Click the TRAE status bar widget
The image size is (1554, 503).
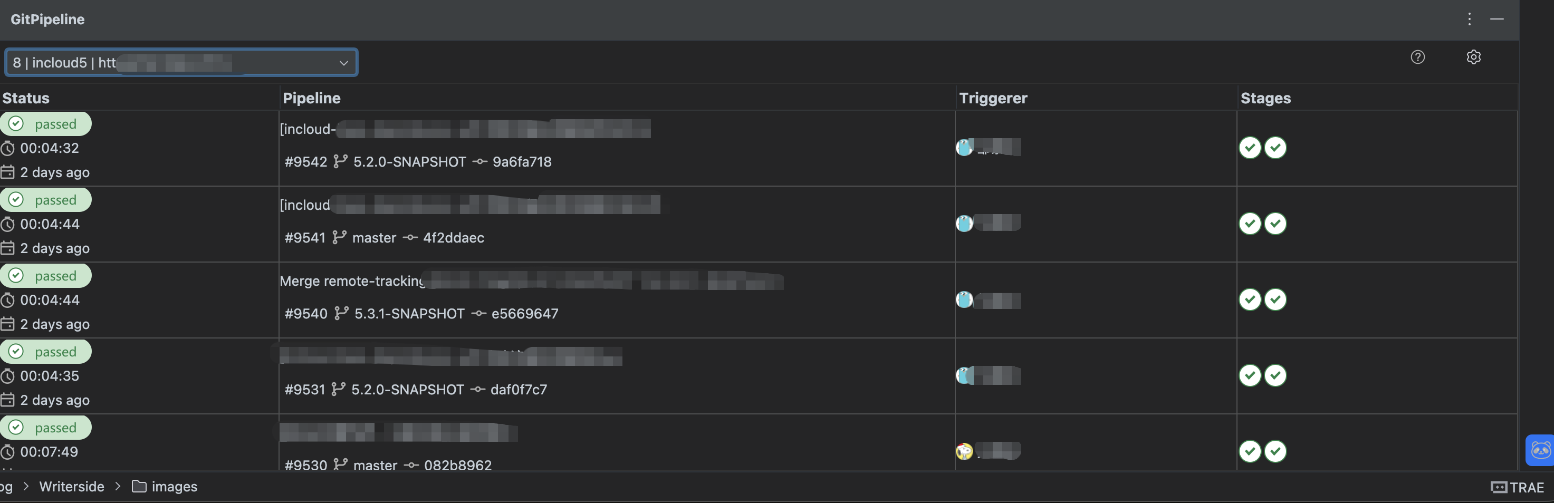point(1517,487)
